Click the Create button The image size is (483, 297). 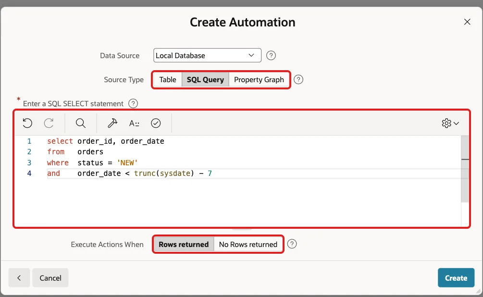point(456,278)
